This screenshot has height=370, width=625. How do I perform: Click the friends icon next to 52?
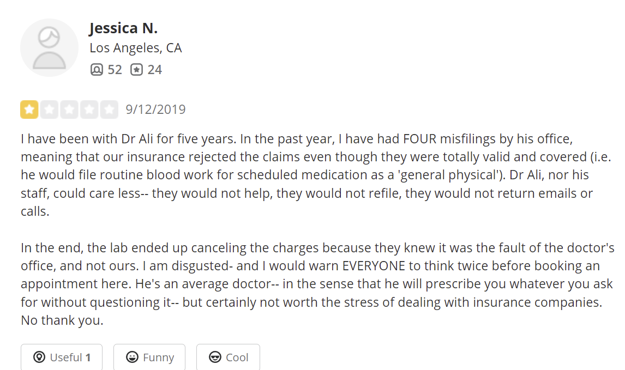pyautogui.click(x=97, y=70)
